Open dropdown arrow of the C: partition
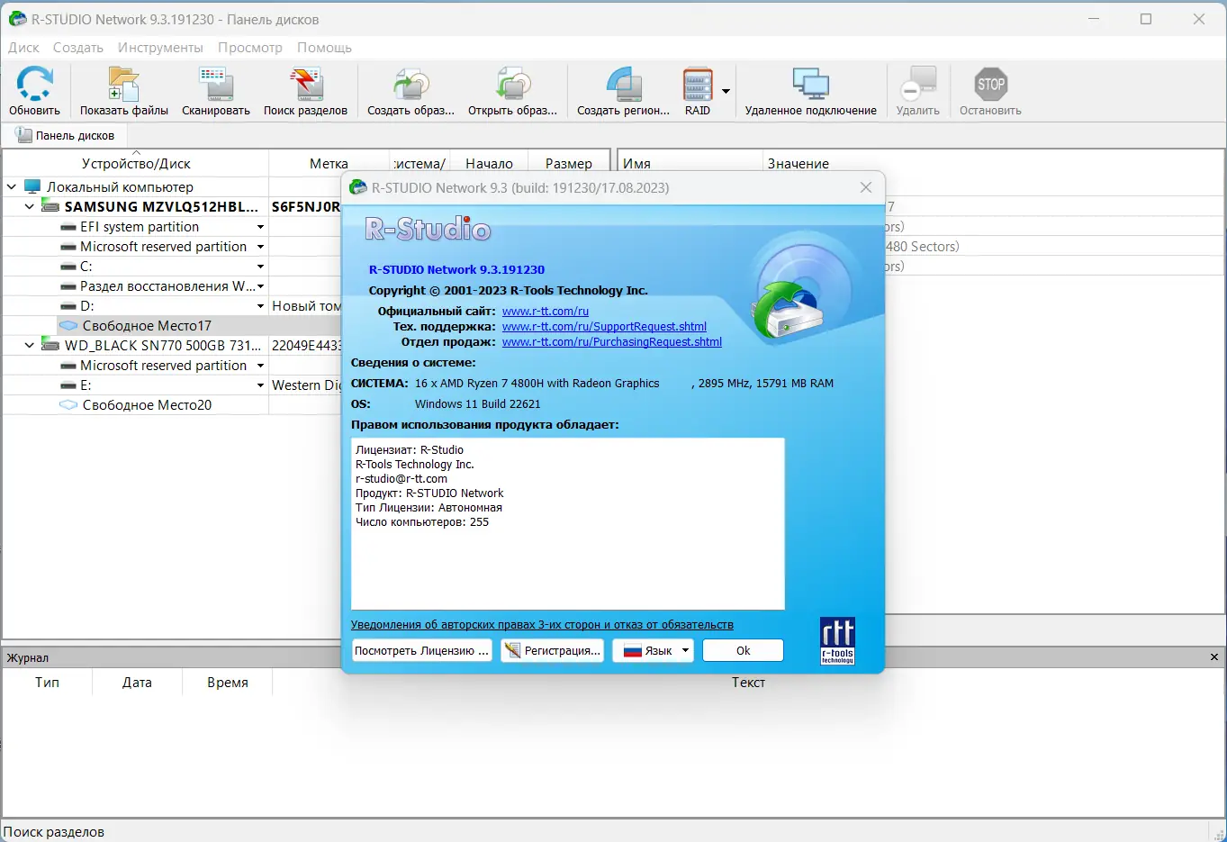This screenshot has width=1227, height=842. point(260,267)
